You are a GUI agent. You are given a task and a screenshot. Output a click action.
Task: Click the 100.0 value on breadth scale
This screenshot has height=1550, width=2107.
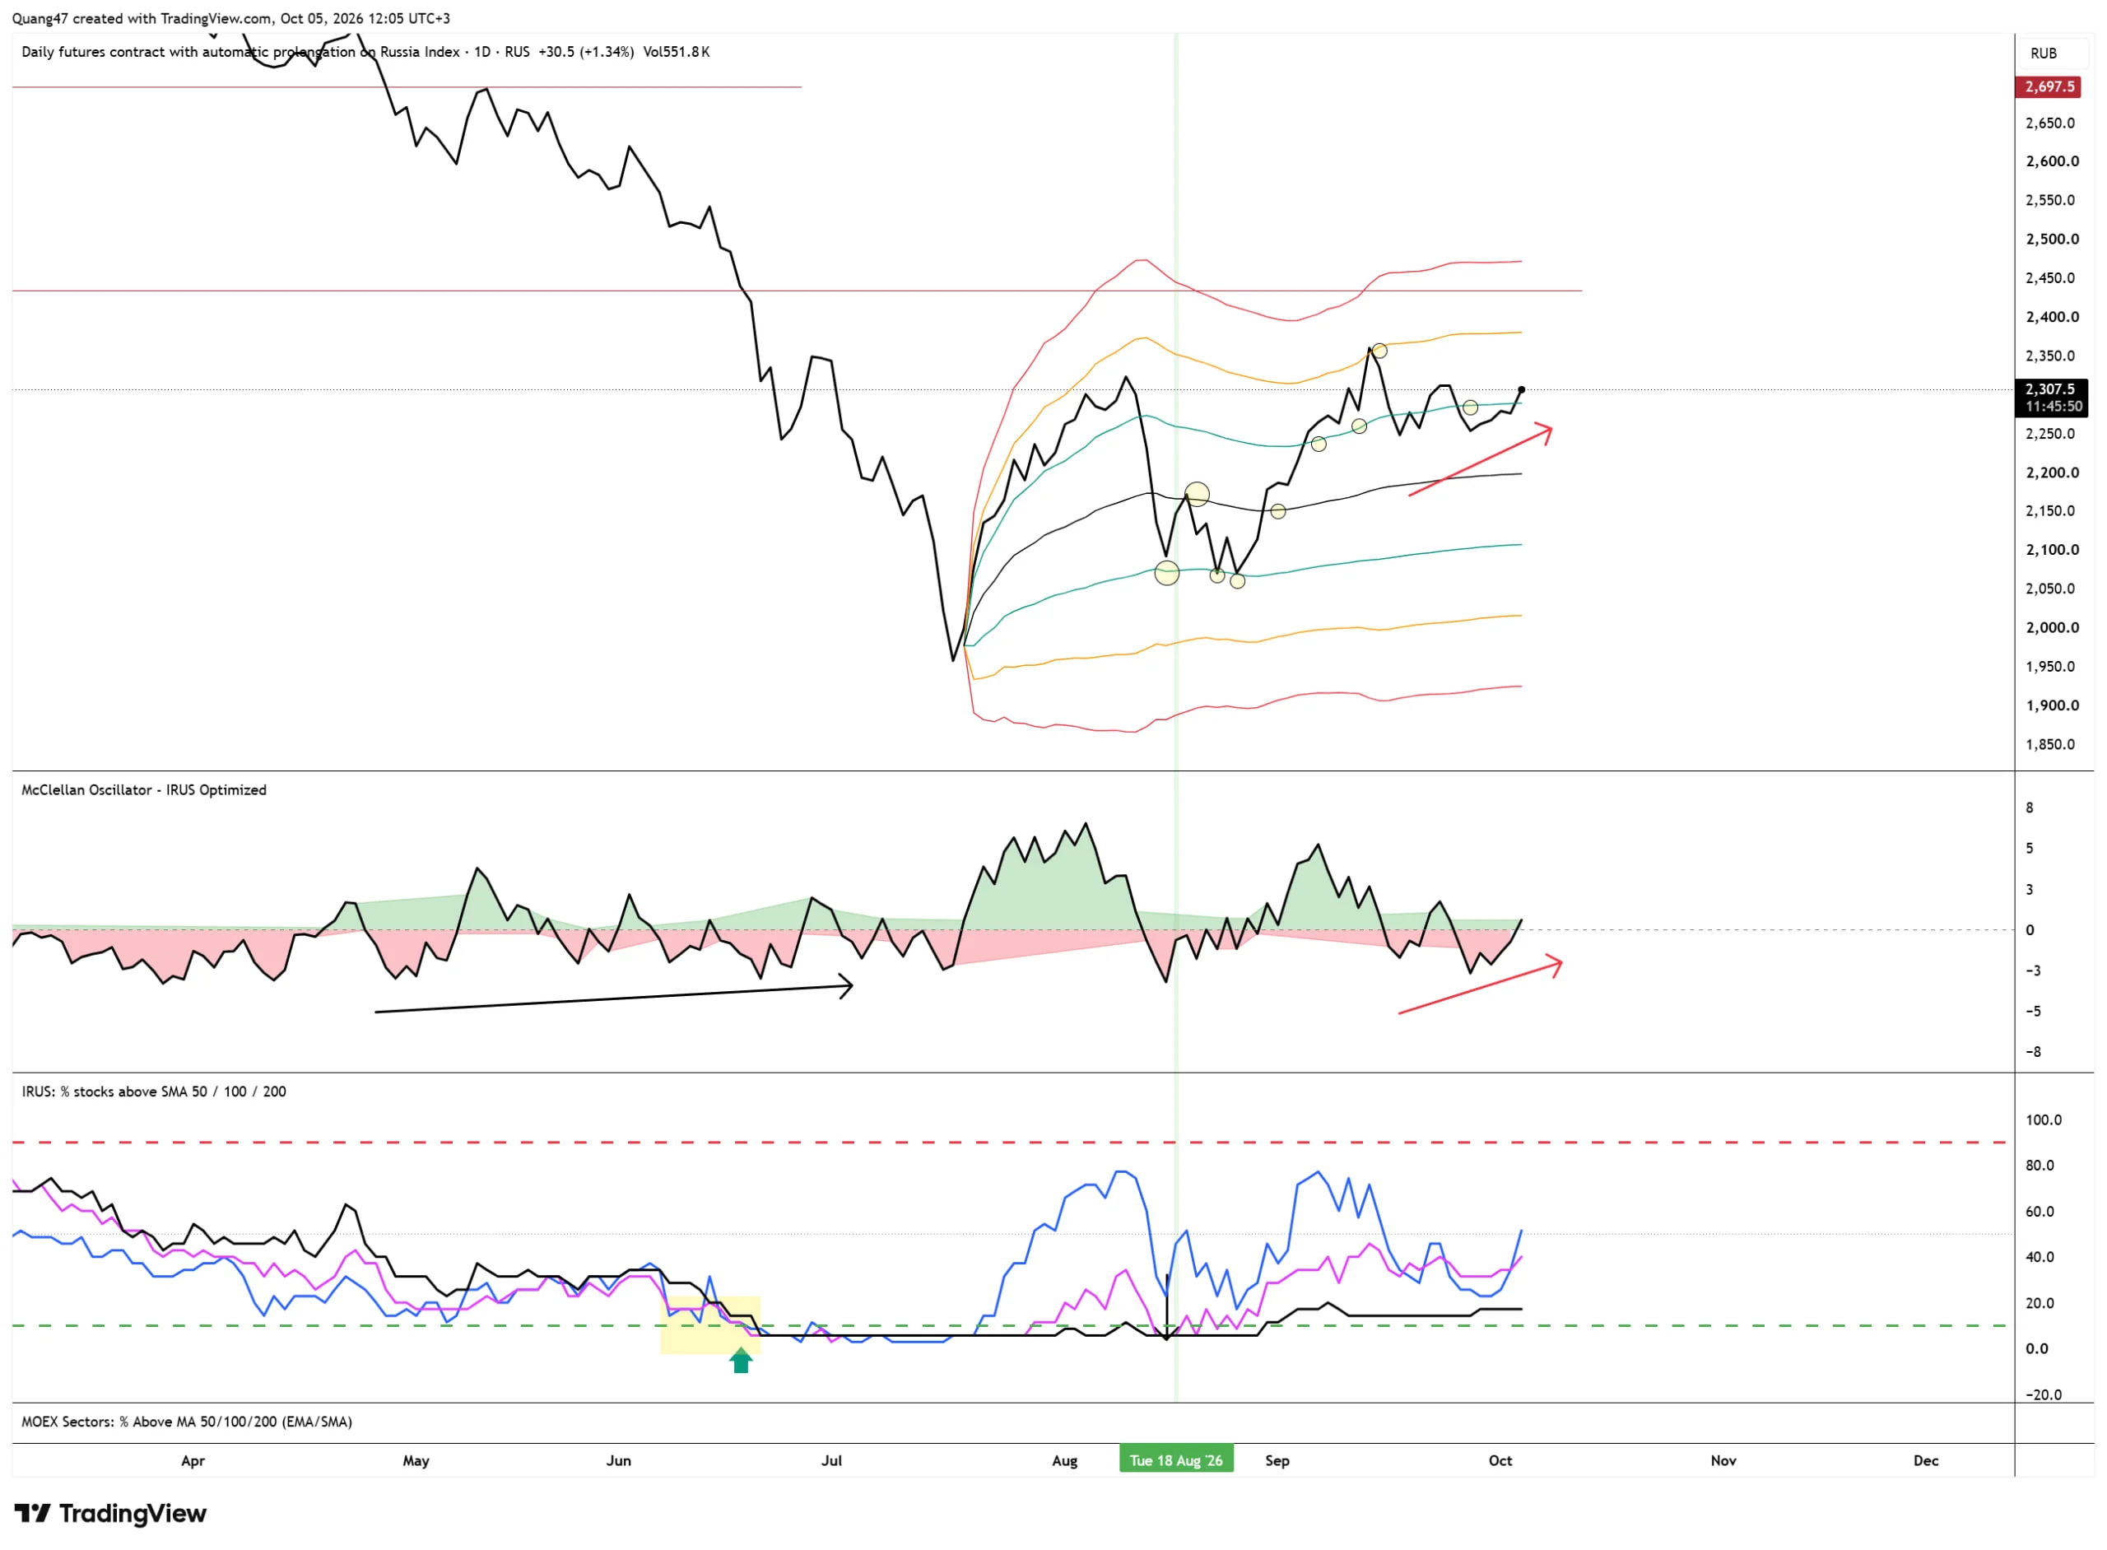coord(2044,1120)
